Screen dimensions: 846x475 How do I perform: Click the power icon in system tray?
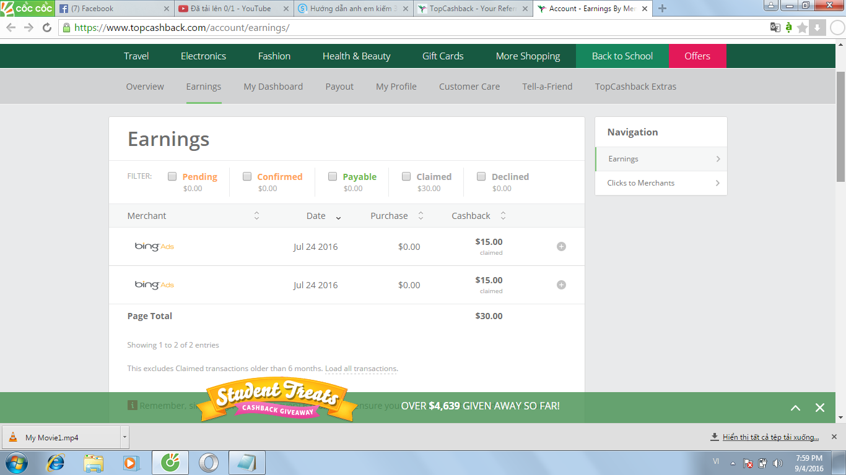tap(763, 463)
